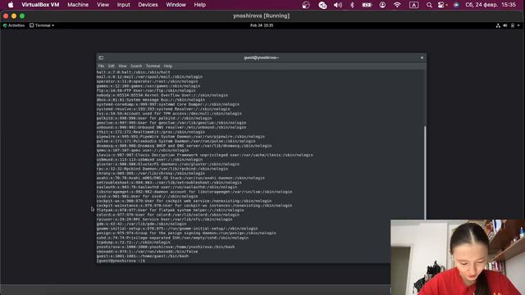This screenshot has height=295, width=525.
Task: Click the battery status icon
Action: tap(367, 5)
